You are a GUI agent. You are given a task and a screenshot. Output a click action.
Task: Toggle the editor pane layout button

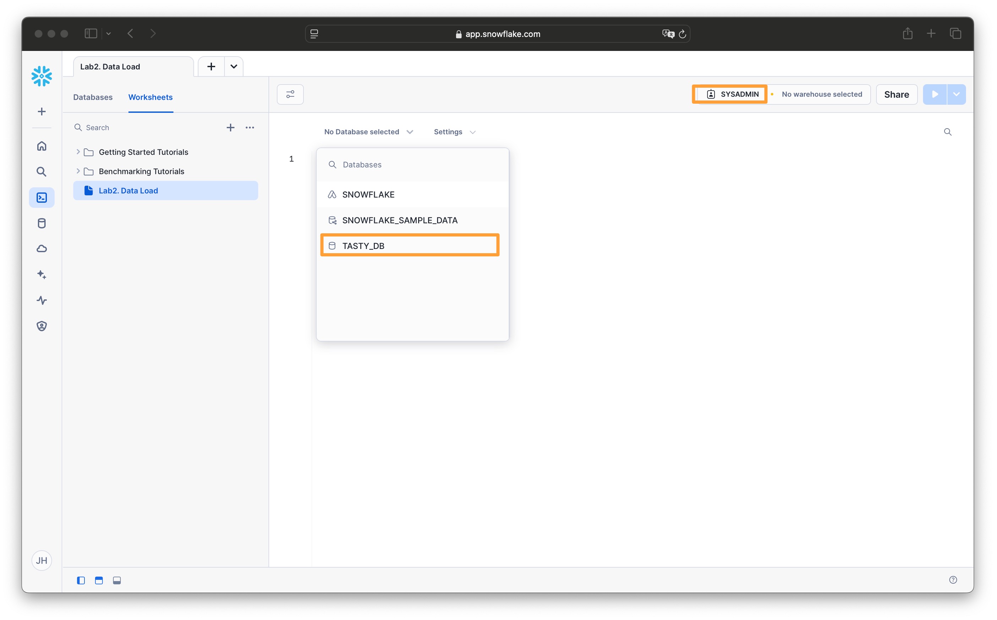pyautogui.click(x=99, y=580)
